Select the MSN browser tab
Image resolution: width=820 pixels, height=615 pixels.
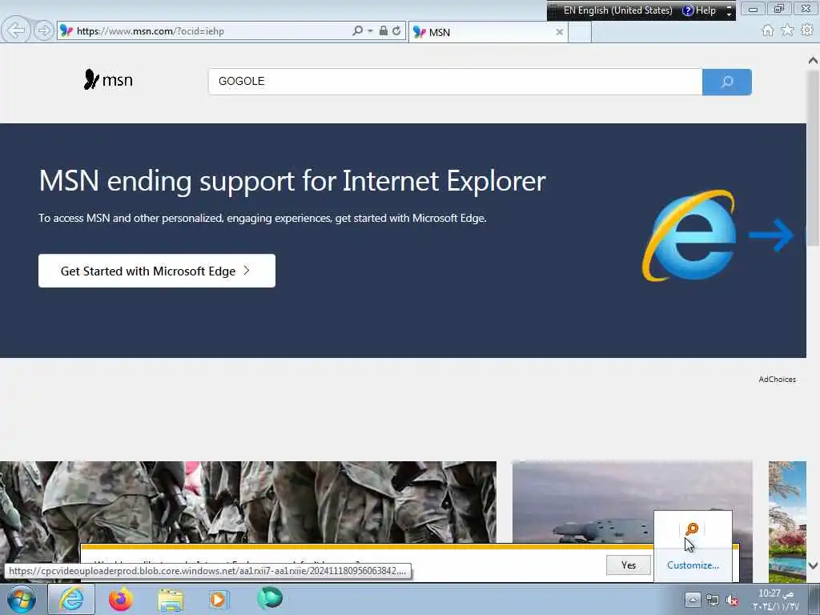click(488, 32)
